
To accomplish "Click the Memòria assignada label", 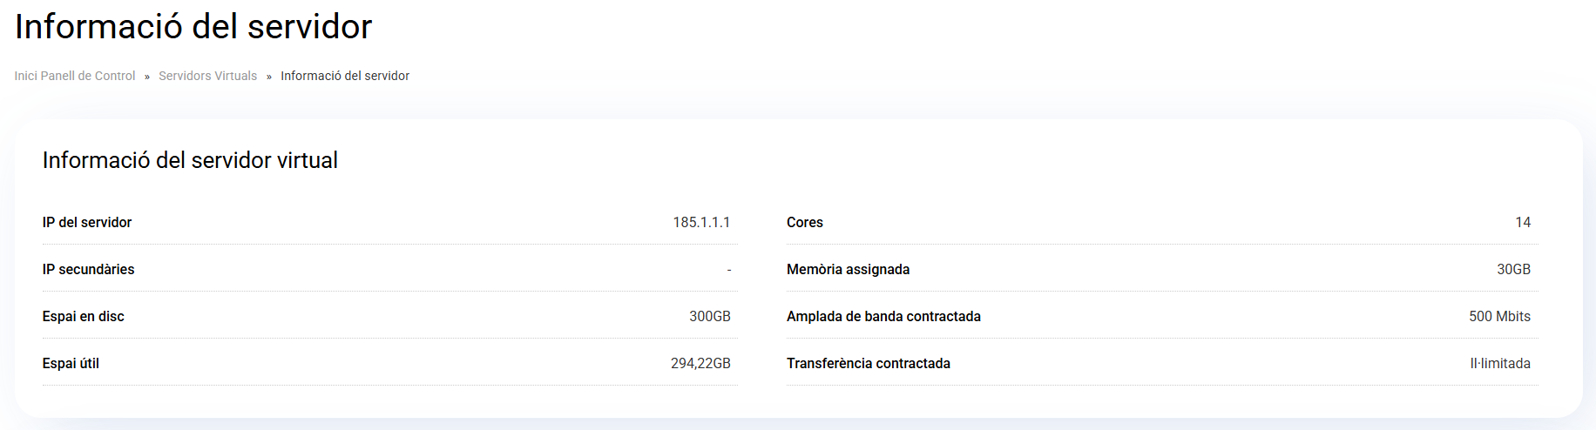I will 848,269.
